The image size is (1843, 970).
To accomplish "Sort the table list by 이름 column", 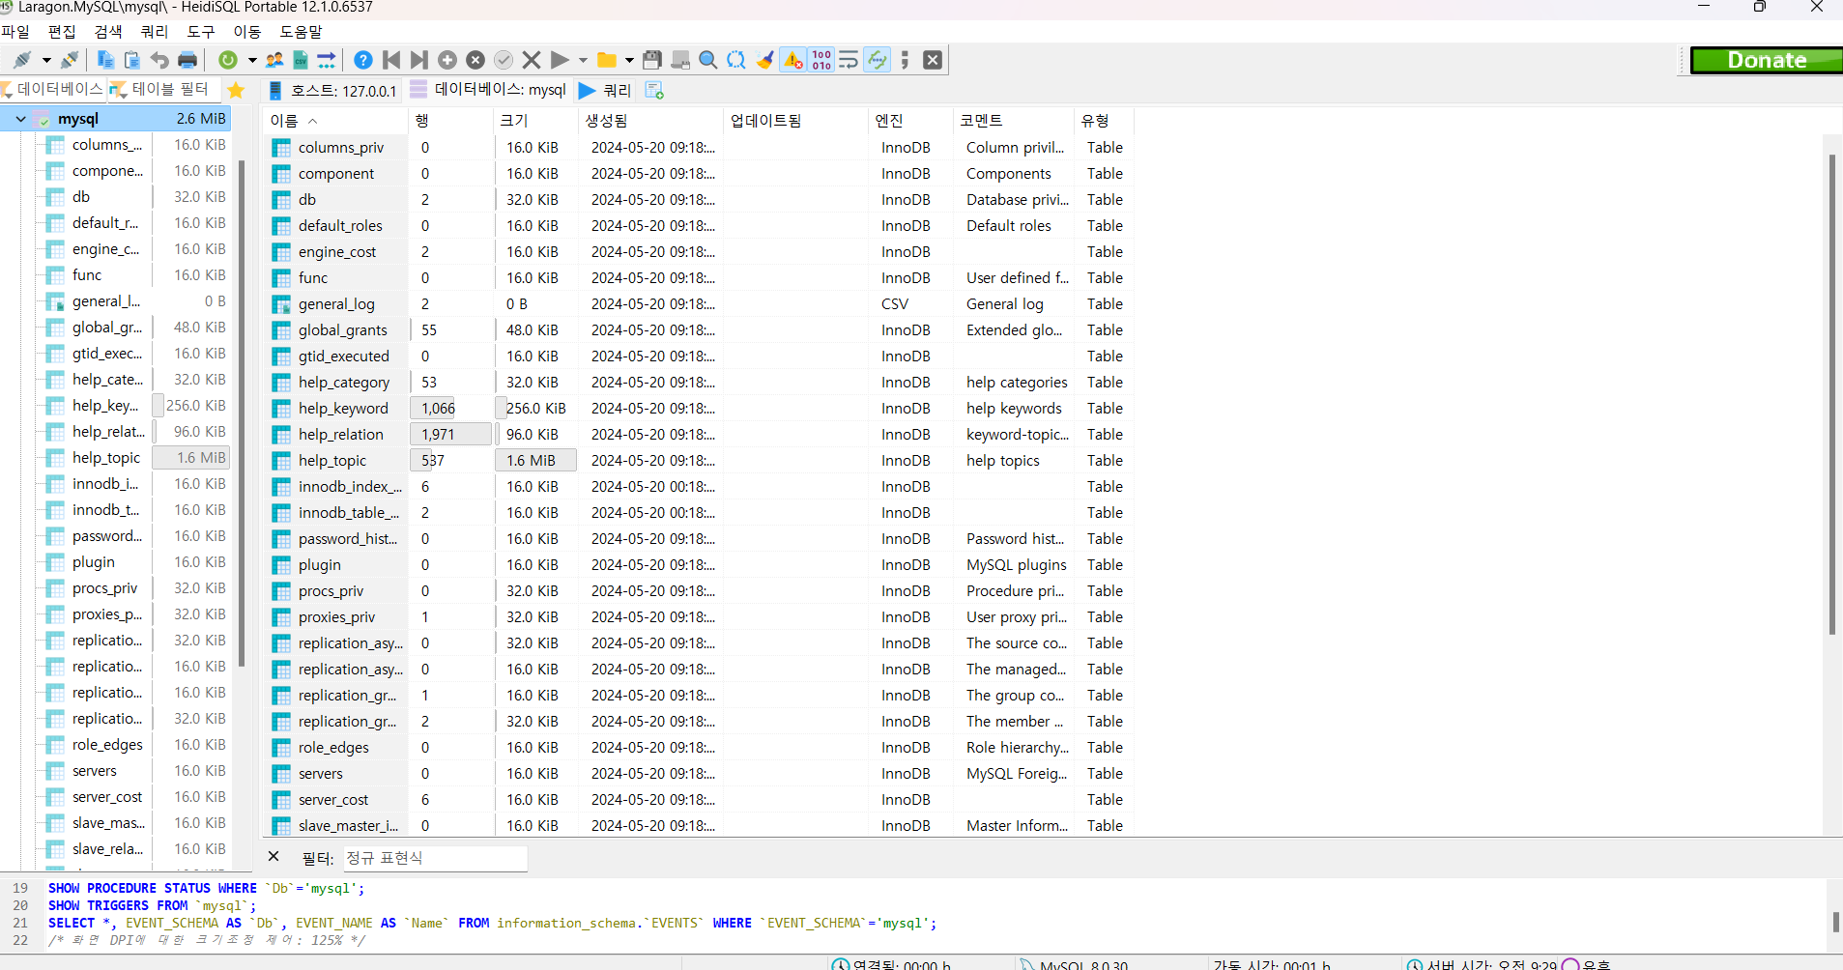I will coord(335,121).
